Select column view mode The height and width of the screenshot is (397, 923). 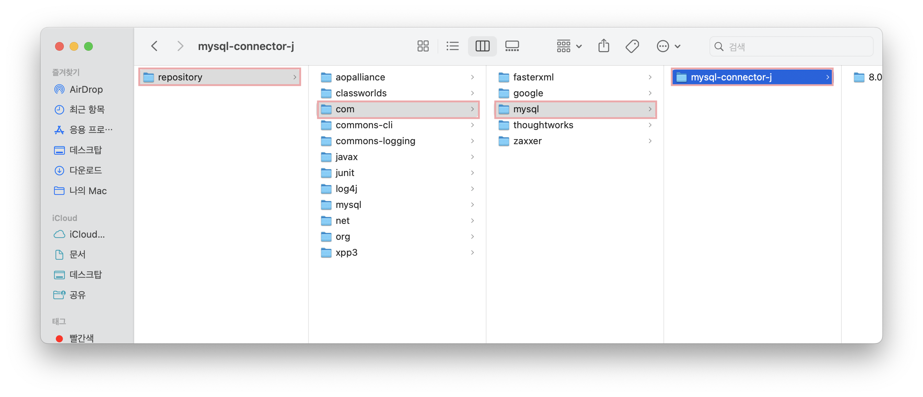point(482,46)
